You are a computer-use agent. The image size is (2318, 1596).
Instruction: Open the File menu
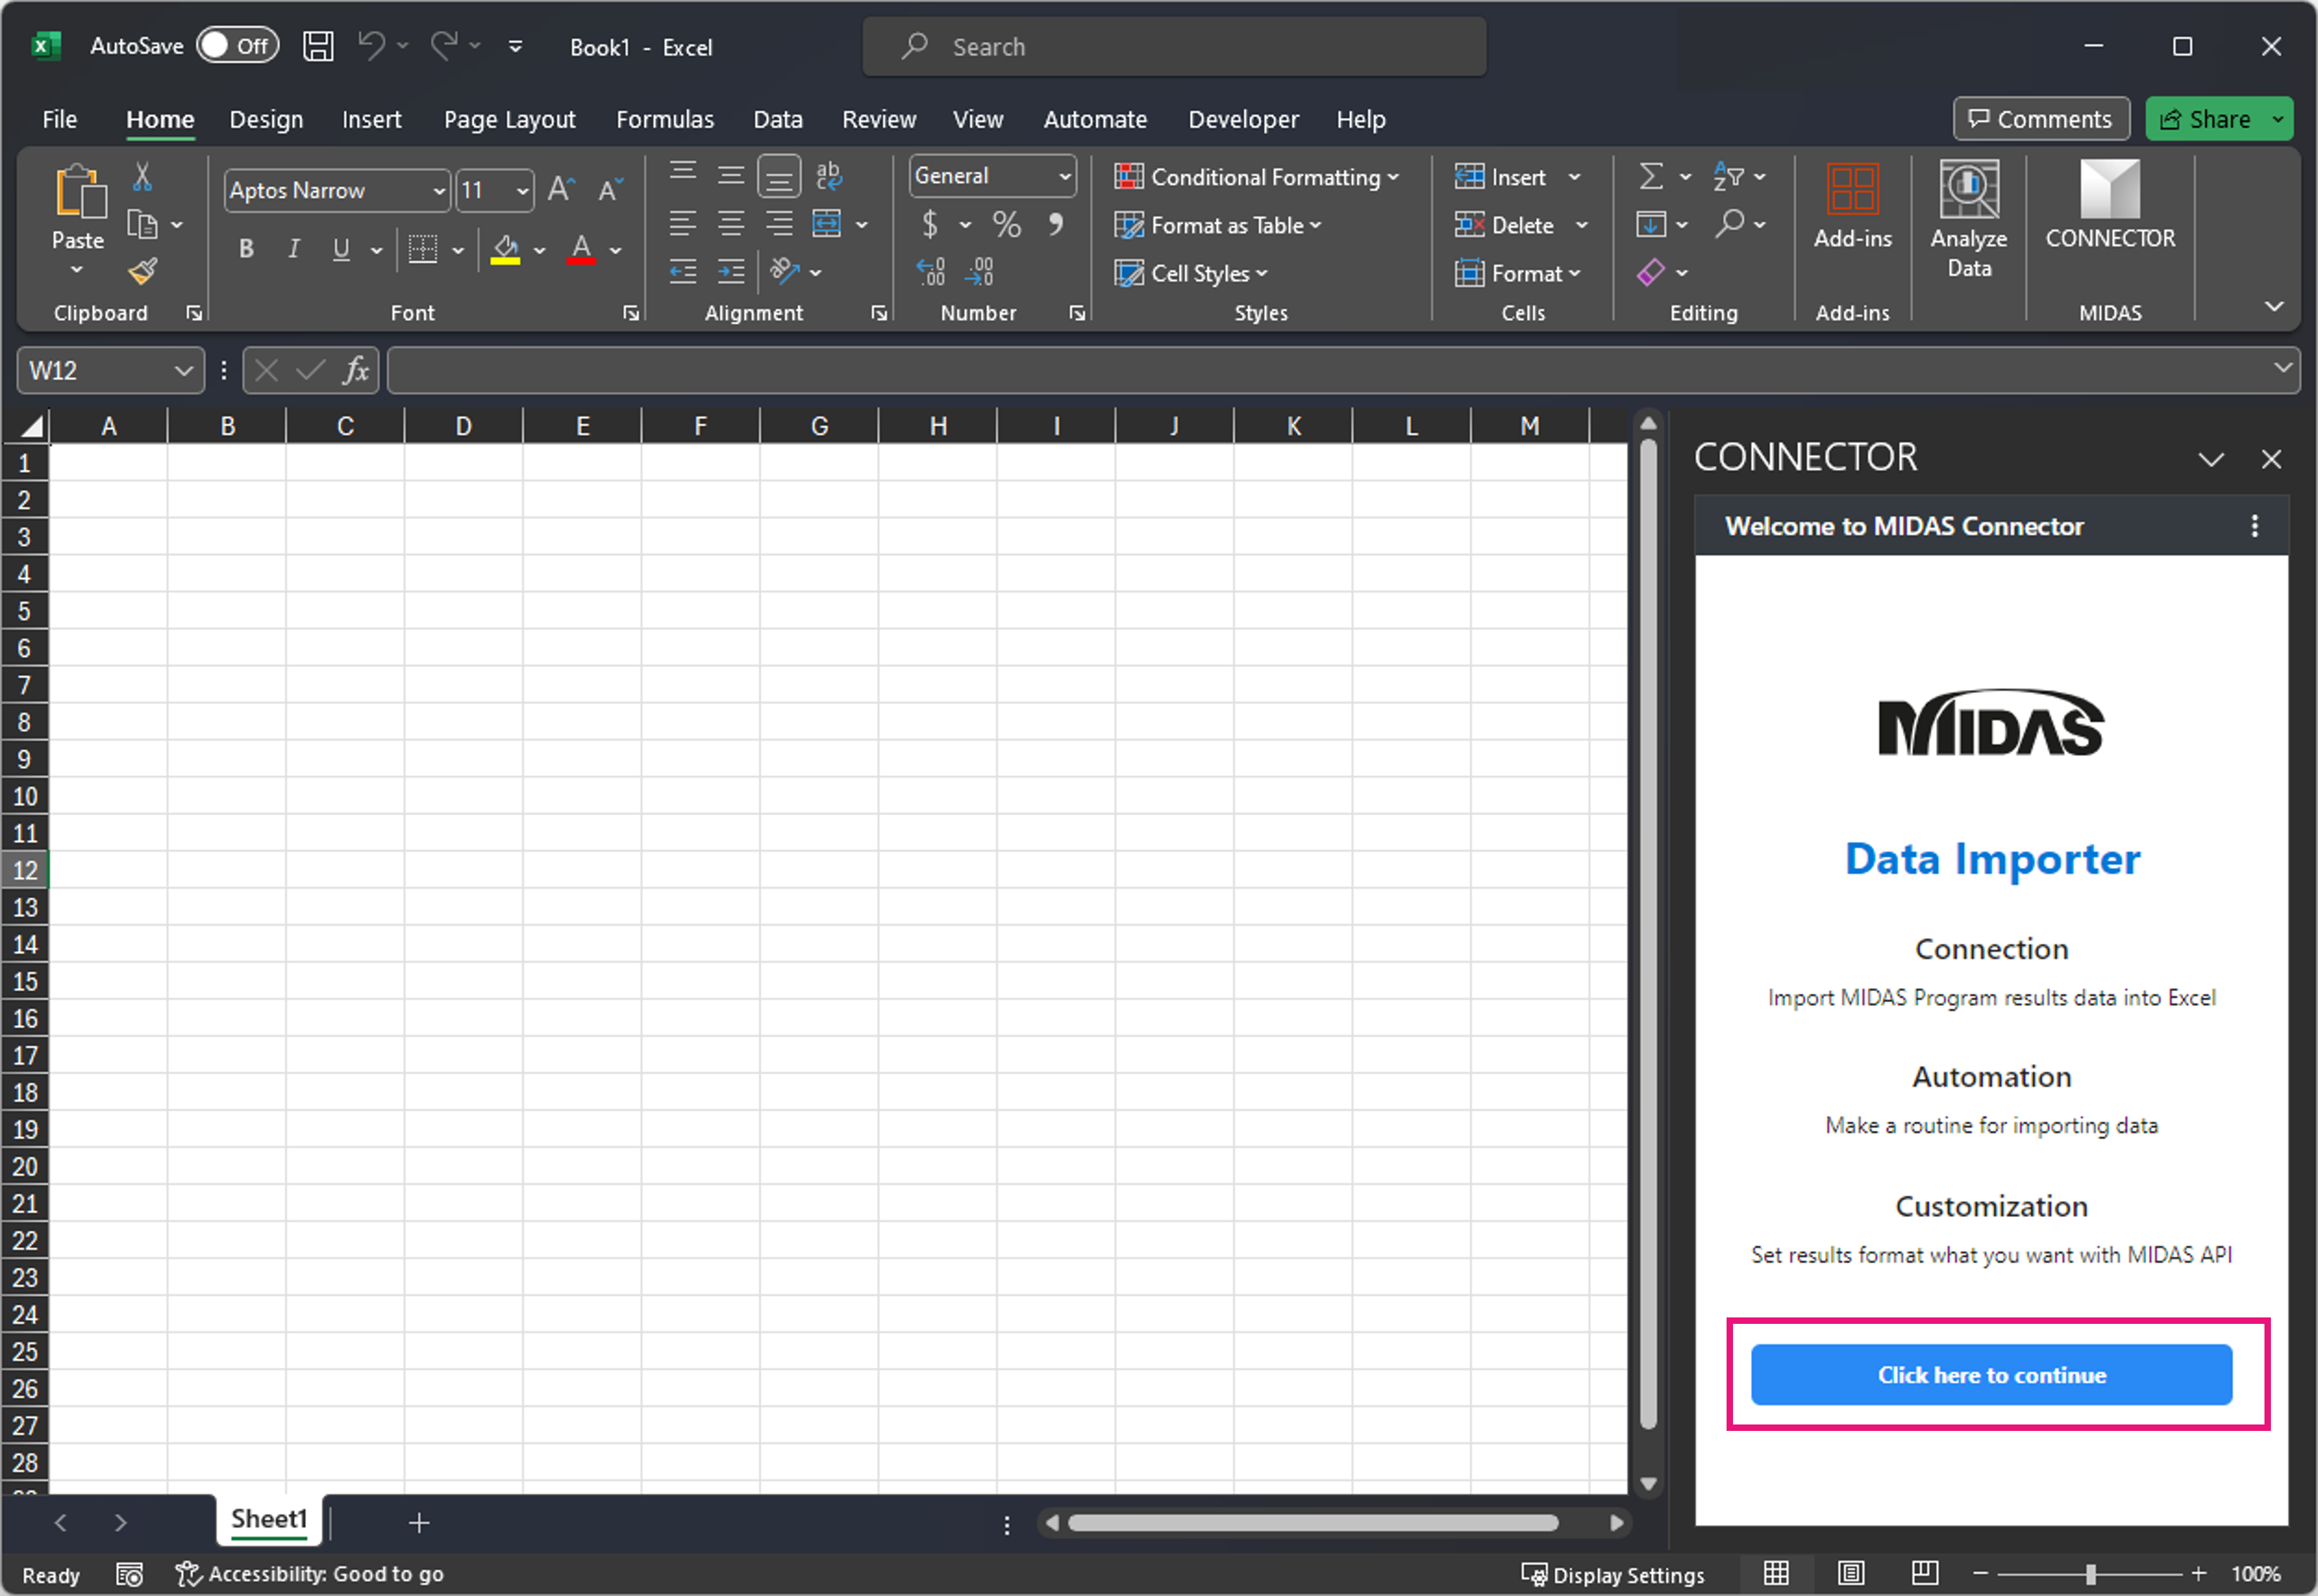click(59, 119)
